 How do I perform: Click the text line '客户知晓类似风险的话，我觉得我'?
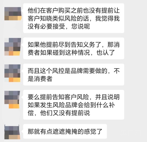click(x=74, y=18)
